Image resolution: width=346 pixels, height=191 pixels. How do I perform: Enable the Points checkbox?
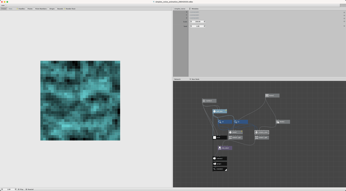tap(26, 9)
